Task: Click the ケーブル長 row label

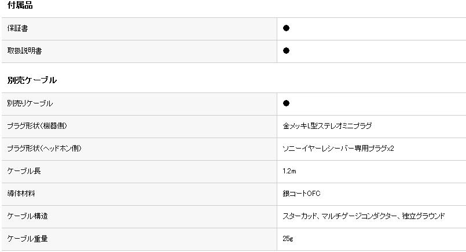Action: (x=24, y=171)
